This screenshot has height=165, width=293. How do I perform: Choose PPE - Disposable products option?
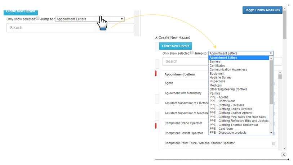tap(228, 133)
